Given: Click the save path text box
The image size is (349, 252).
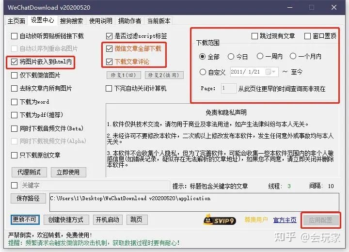Looking at the screenshot, I should tap(194, 202).
